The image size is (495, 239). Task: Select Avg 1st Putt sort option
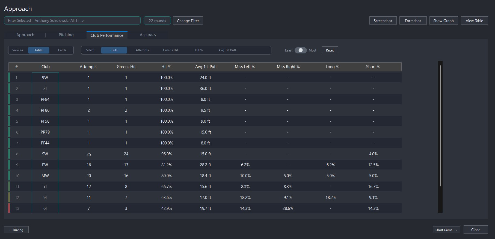pyautogui.click(x=227, y=50)
